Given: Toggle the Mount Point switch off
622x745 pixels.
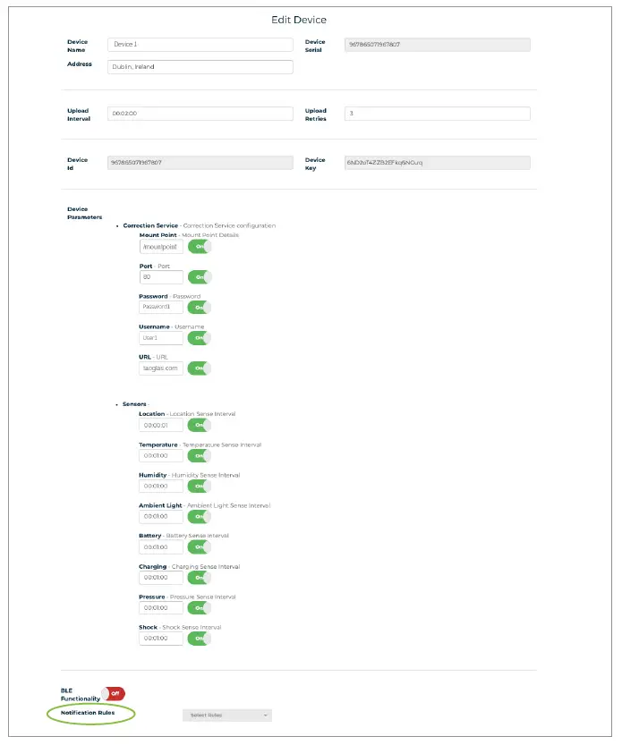Looking at the screenshot, I should (x=199, y=247).
